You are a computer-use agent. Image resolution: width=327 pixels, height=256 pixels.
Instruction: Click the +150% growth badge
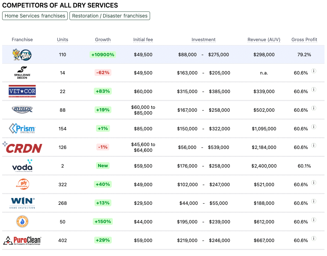pyautogui.click(x=103, y=221)
